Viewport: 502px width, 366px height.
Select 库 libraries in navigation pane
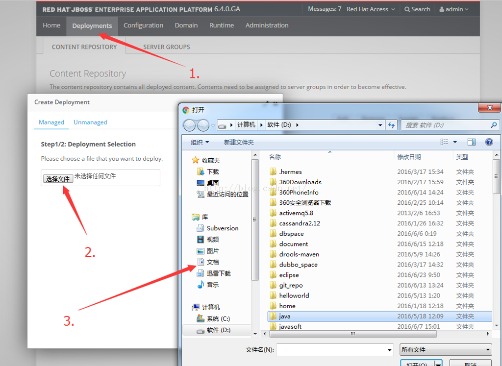[x=200, y=217]
